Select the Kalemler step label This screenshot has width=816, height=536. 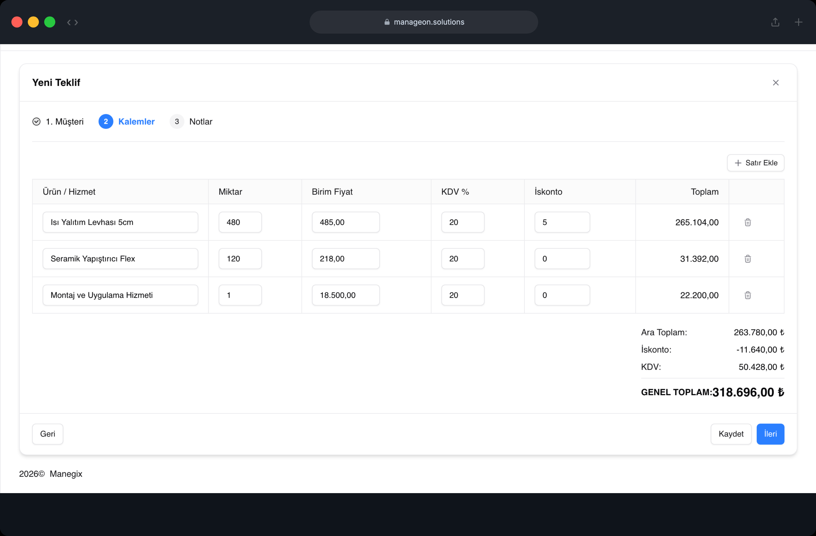click(x=137, y=121)
